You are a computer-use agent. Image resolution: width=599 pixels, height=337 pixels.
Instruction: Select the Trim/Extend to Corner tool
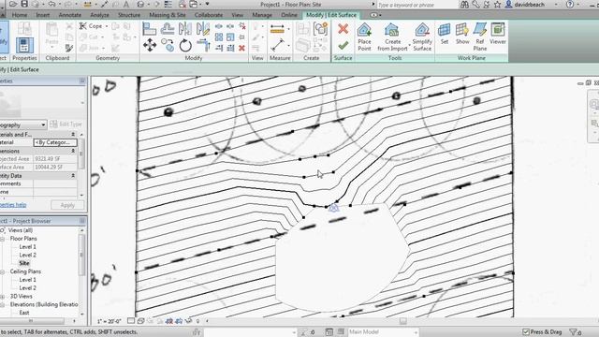(203, 46)
